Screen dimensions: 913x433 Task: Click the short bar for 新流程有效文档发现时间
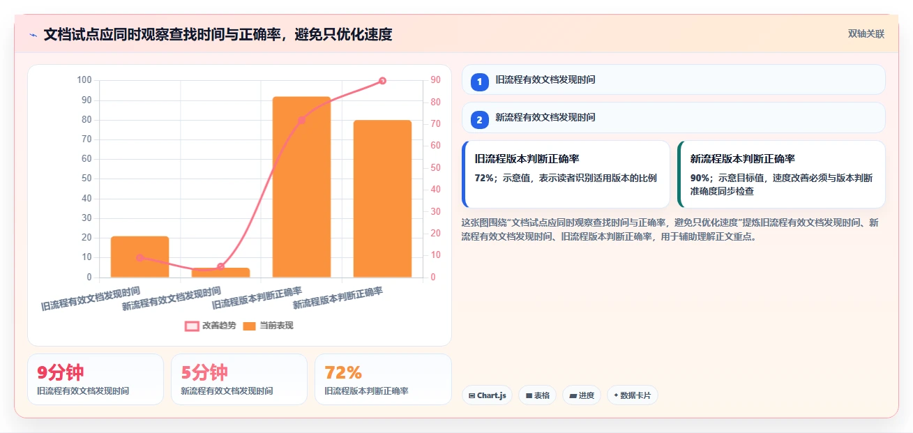click(x=220, y=273)
